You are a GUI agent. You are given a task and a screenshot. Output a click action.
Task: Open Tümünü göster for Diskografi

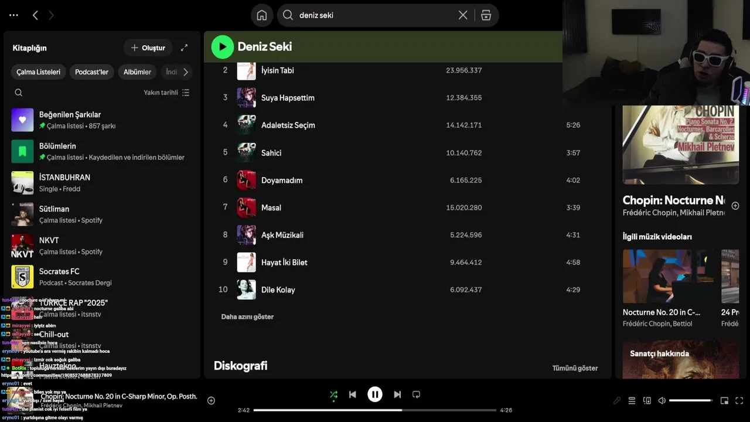click(x=575, y=368)
